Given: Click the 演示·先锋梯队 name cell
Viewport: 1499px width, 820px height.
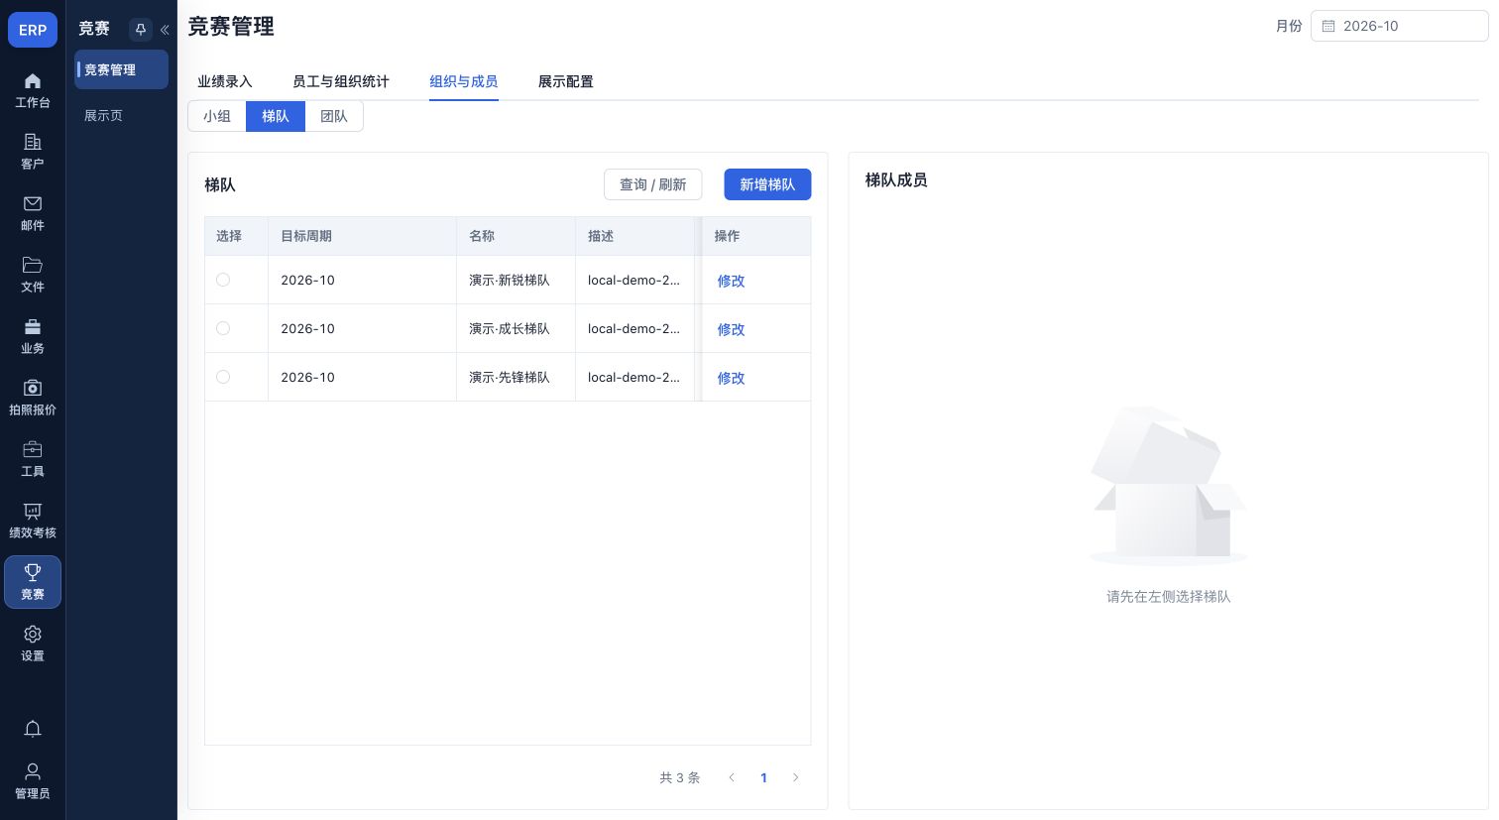Looking at the screenshot, I should pyautogui.click(x=516, y=377).
